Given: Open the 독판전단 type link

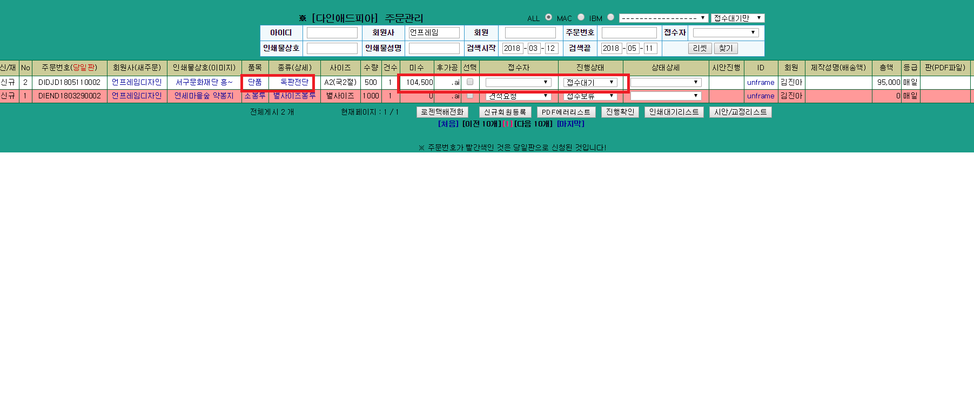Looking at the screenshot, I should coord(294,82).
